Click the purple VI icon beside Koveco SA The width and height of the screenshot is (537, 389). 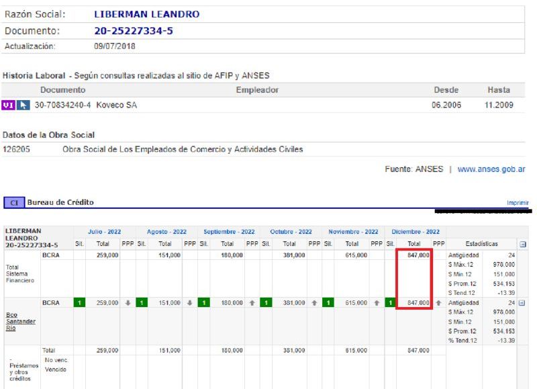[7, 105]
